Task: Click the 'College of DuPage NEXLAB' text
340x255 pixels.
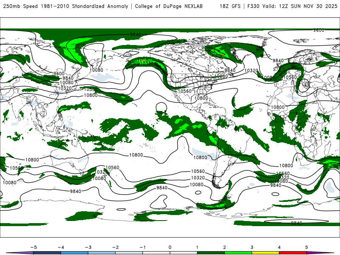Action: pyautogui.click(x=169, y=6)
